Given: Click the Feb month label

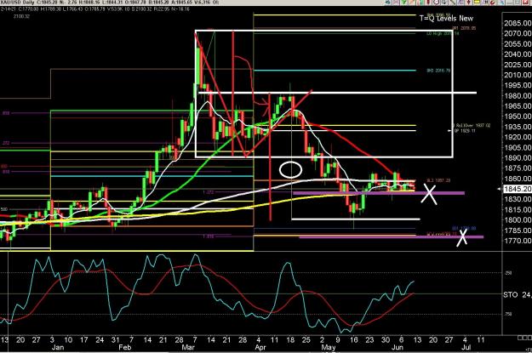Looking at the screenshot, I should click(124, 348).
